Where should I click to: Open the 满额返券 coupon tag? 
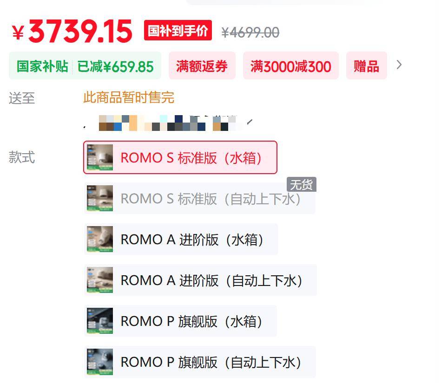[x=202, y=66]
